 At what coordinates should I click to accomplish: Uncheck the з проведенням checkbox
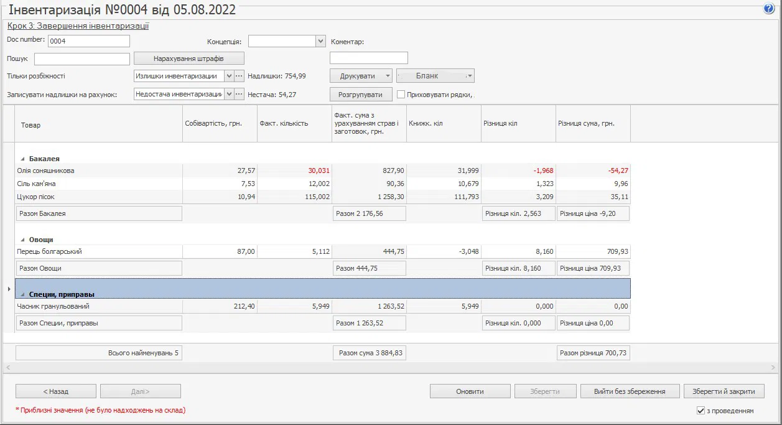tap(701, 411)
